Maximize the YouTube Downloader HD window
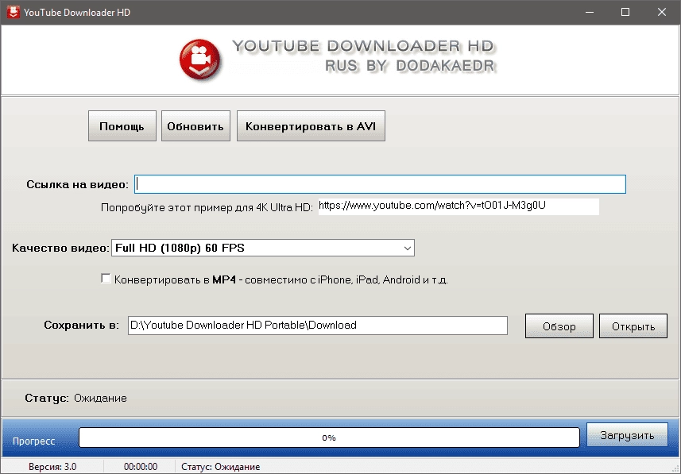This screenshot has height=474, width=681. point(625,12)
